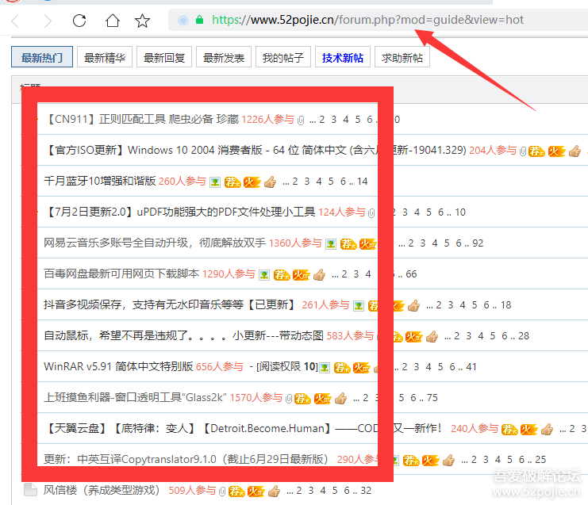The image size is (588, 505).
Task: Click the 204人参与 count on Windows 10 thread
Action: [493, 150]
